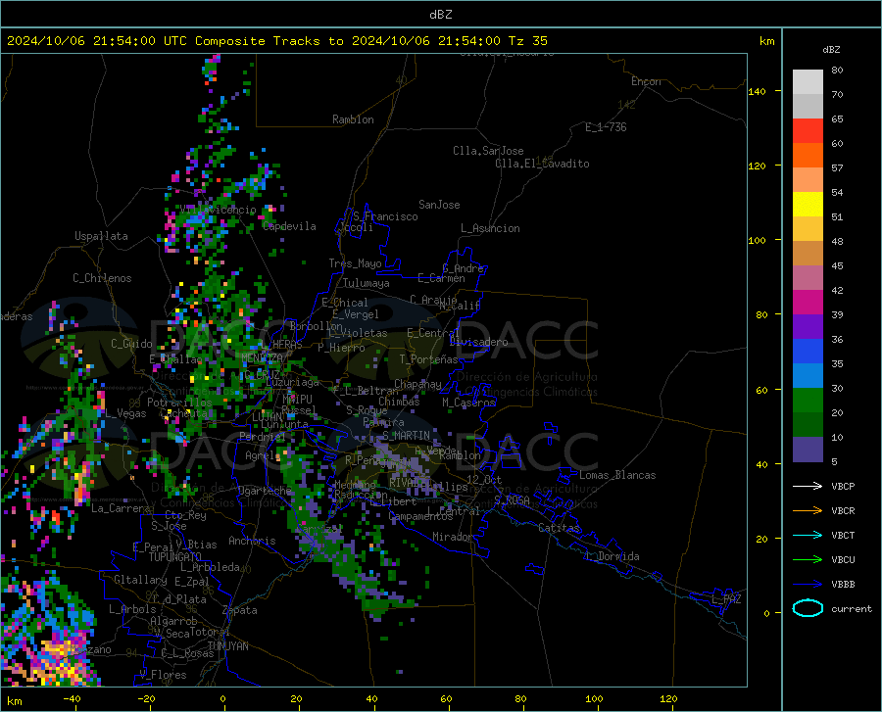Click the 140 km vertical axis tick

point(758,91)
